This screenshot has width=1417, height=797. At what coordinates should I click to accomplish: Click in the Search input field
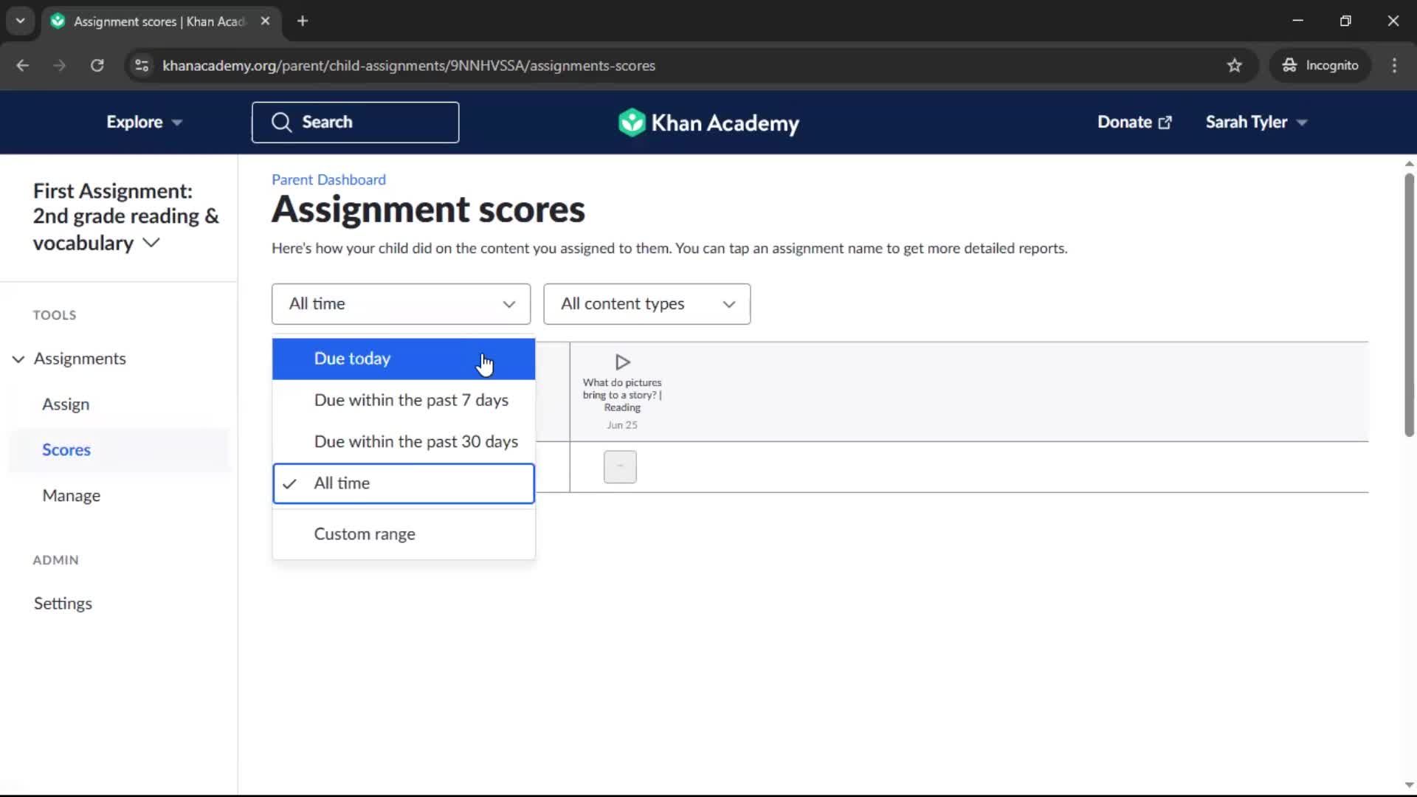(355, 123)
